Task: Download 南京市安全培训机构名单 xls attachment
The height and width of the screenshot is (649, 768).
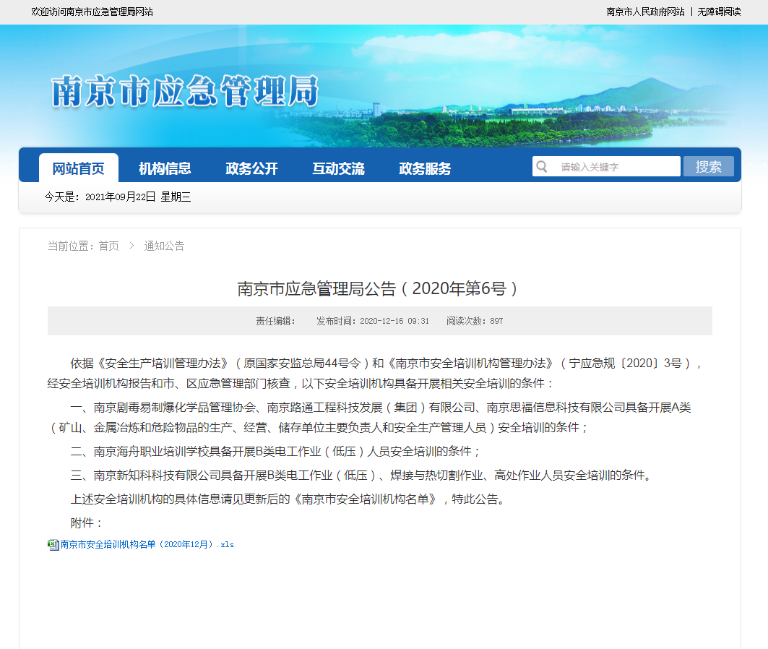Action: click(147, 544)
